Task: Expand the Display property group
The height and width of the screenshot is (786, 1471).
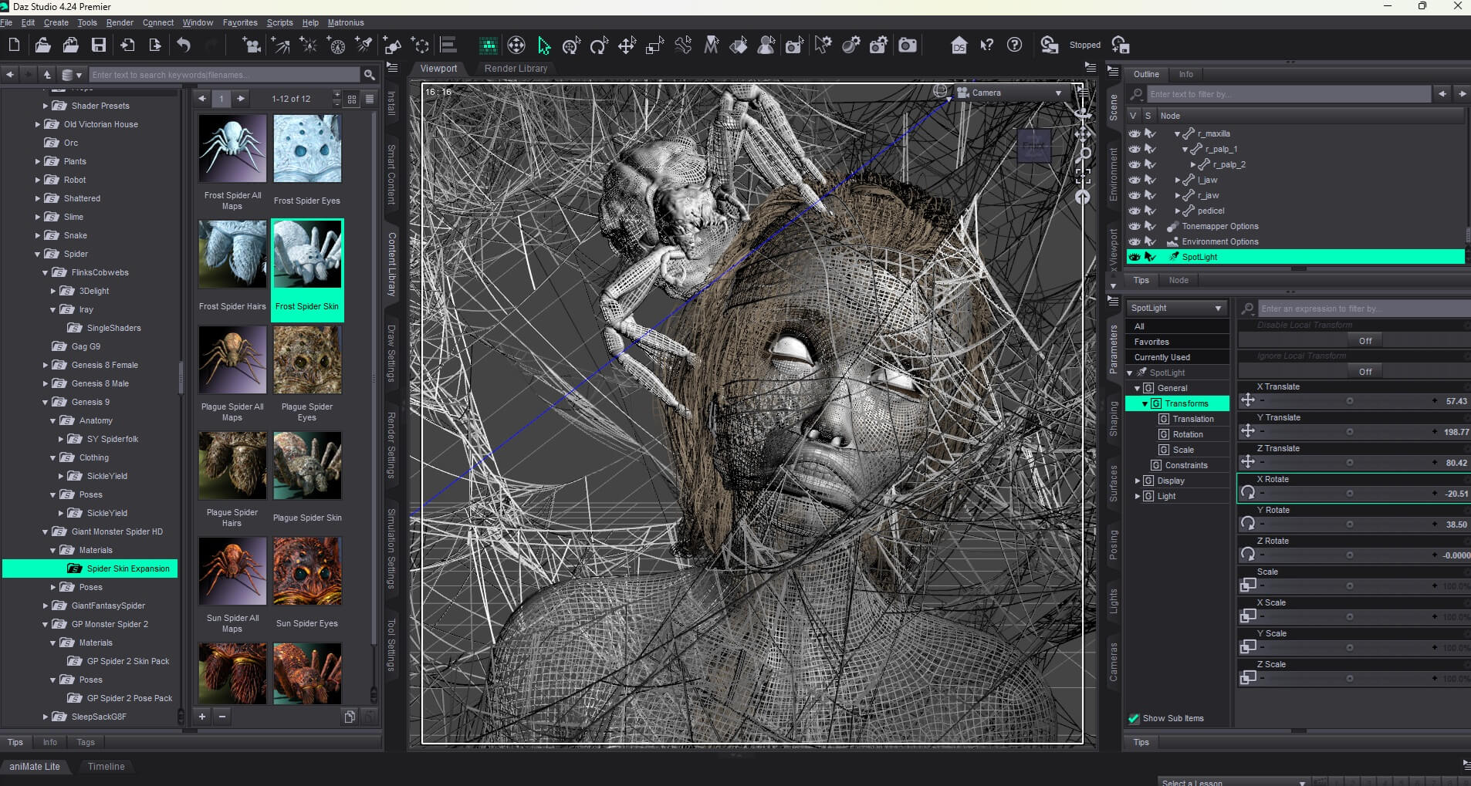Action: coord(1137,481)
